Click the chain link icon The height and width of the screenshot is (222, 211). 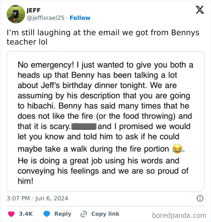83,214
